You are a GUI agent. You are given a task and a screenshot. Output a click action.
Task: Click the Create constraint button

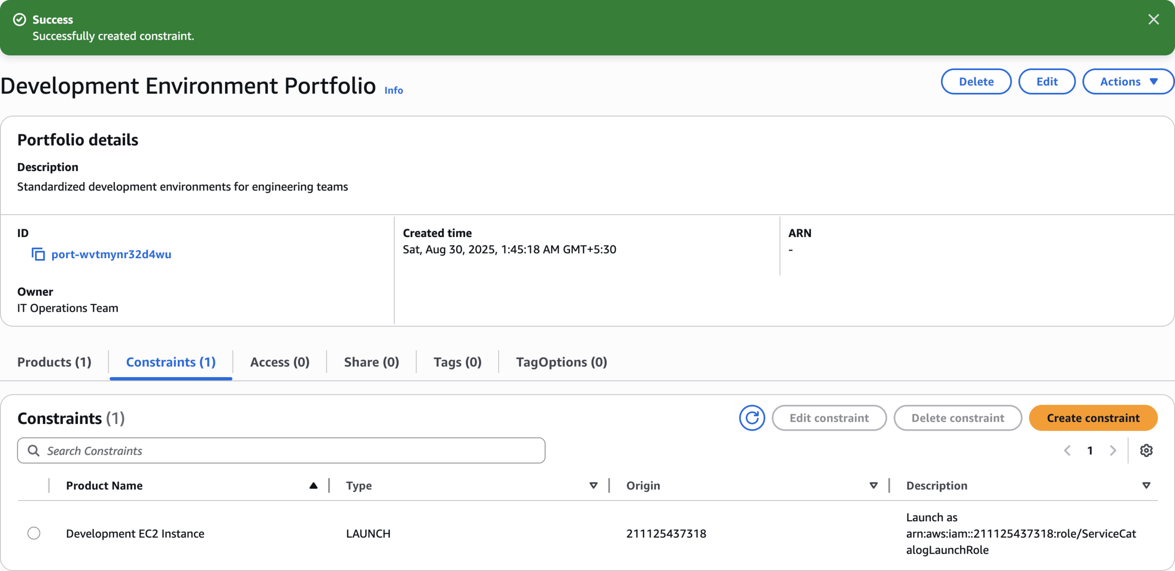[x=1093, y=418]
